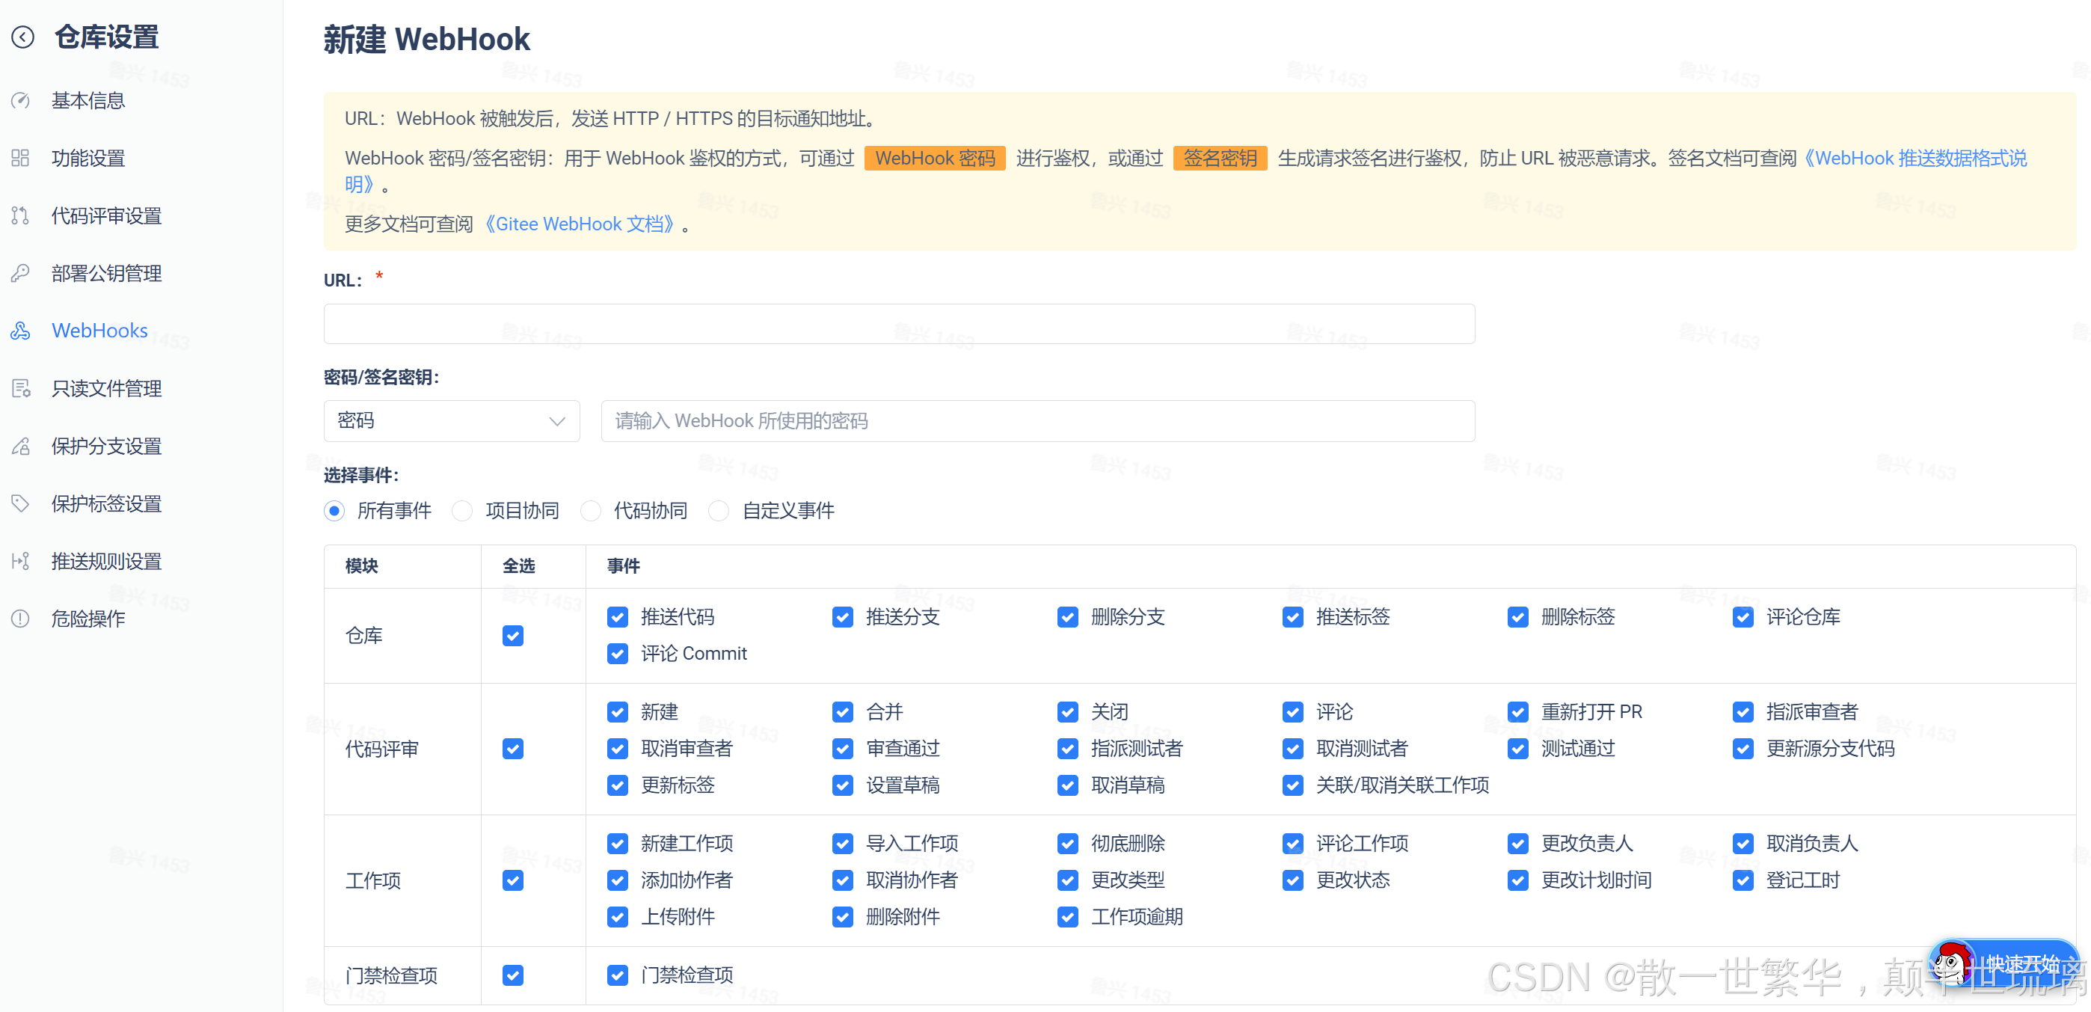Screen dimensions: 2091x1012
Task: Uncheck the 登记工时 event
Action: 1742,880
